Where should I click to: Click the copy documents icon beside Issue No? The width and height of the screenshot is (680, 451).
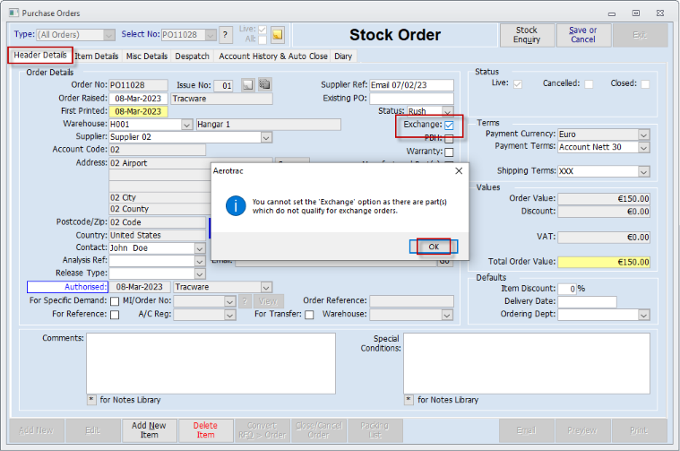tap(264, 84)
